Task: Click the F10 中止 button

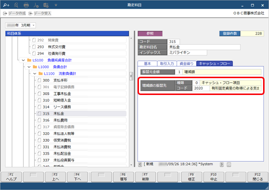Action: tap(214, 177)
